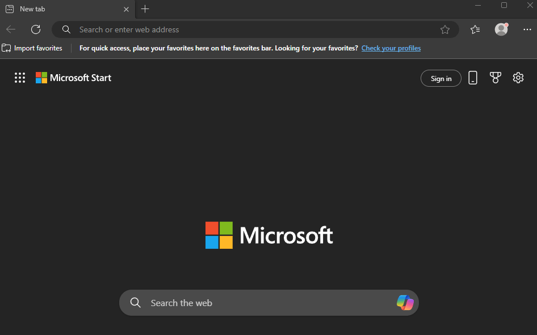
Task: Open the favorites list icon
Action: [x=475, y=29]
